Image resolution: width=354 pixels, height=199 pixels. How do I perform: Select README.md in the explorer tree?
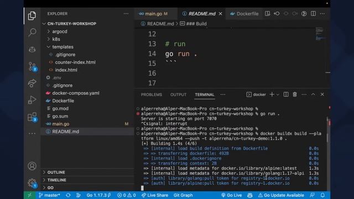[x=65, y=132]
